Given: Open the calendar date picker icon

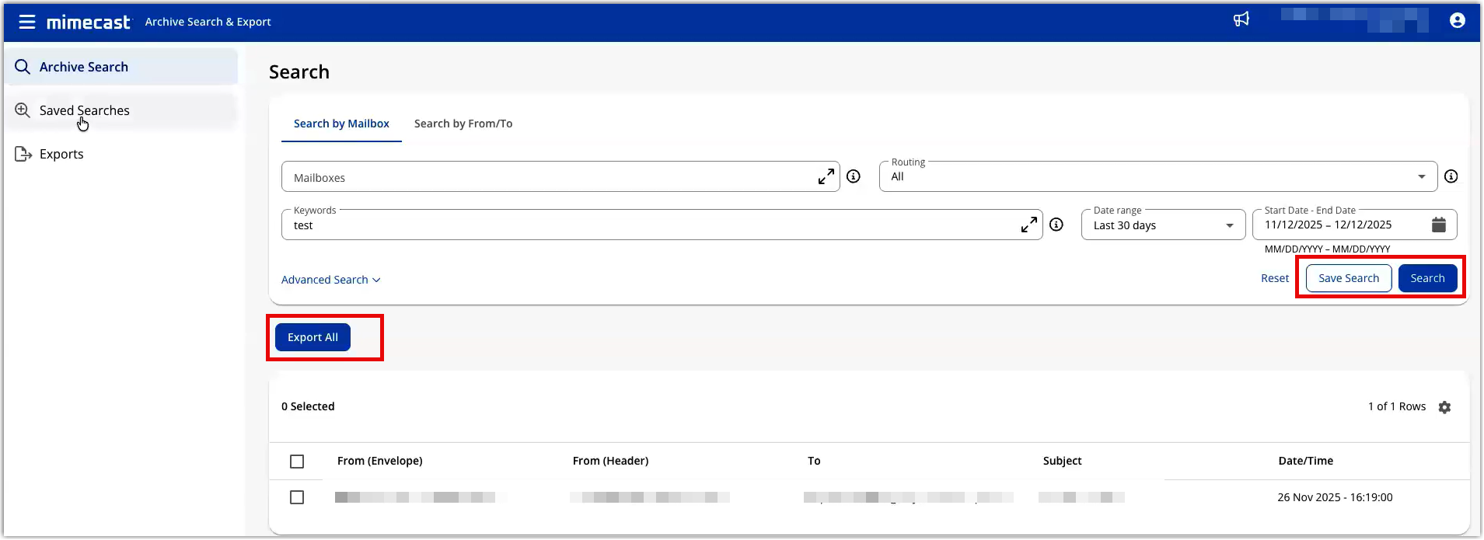Looking at the screenshot, I should click(1439, 225).
